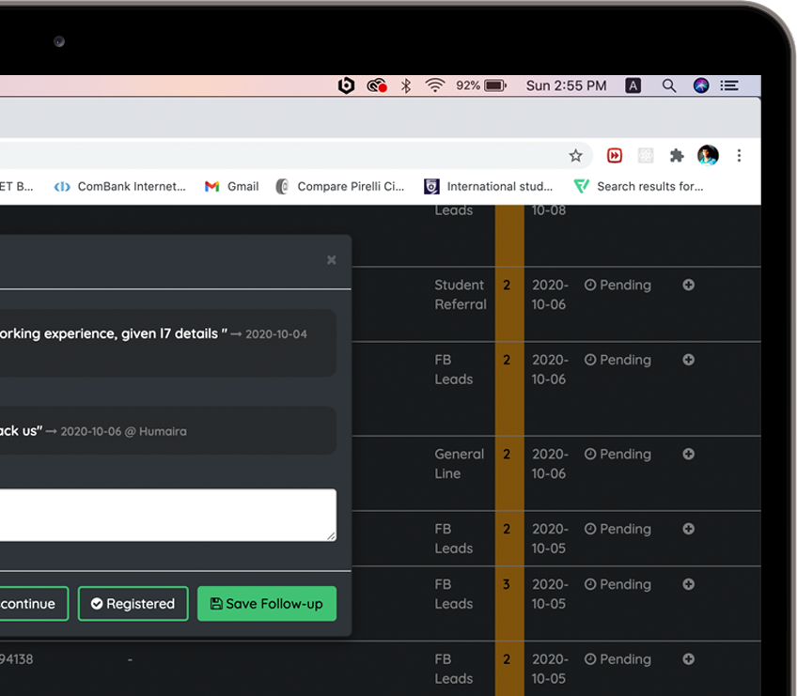Open the Gmail bookmark
Viewport: 797px width, 696px height.
pyautogui.click(x=232, y=187)
